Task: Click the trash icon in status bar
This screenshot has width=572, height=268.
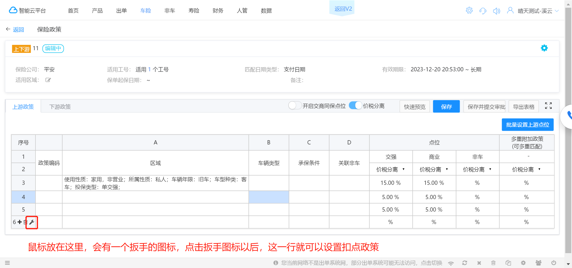Action: click(493, 263)
